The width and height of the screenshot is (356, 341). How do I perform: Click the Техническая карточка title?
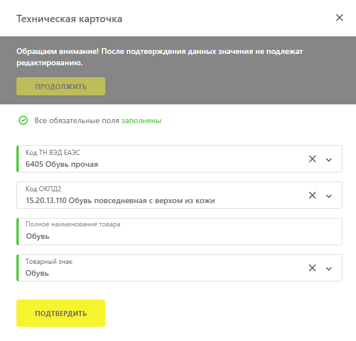tap(69, 19)
